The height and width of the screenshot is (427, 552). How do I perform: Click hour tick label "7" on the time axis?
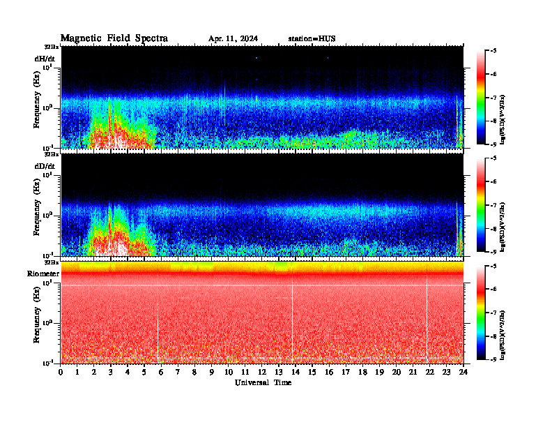(178, 372)
